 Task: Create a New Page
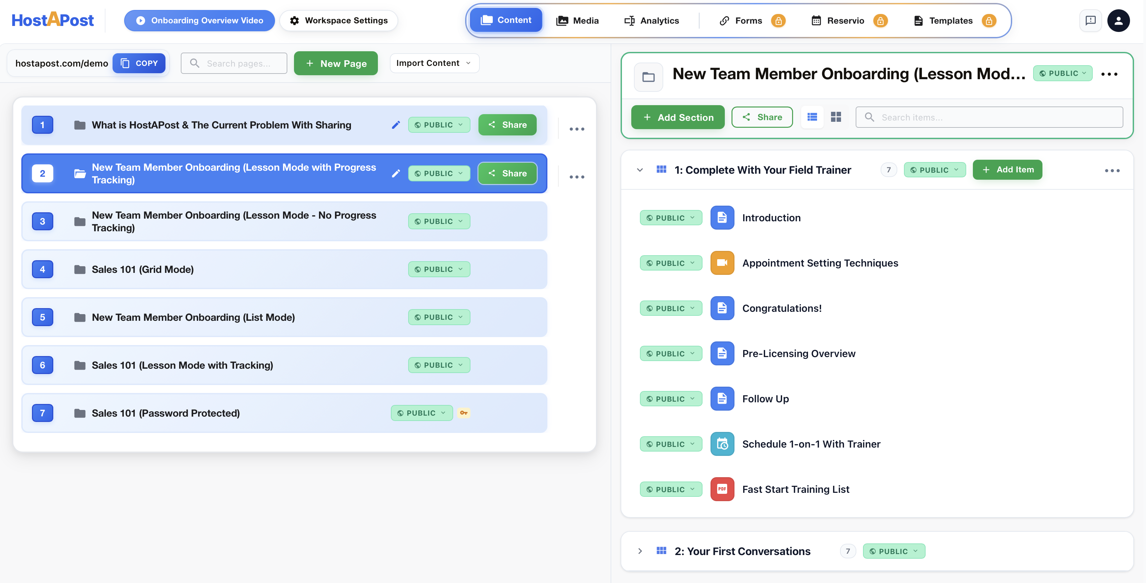(336, 63)
